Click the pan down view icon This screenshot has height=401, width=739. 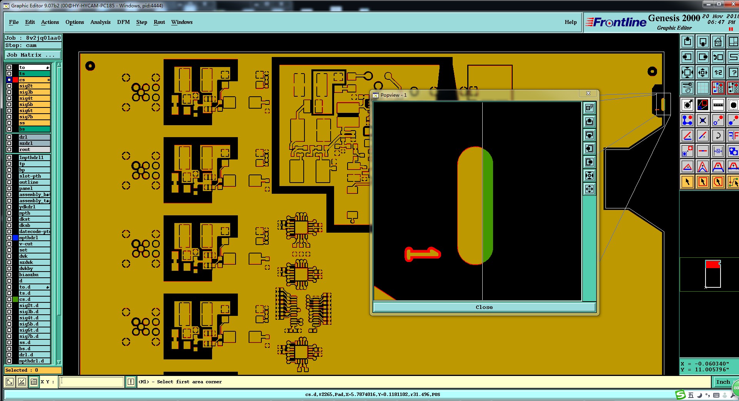(x=703, y=41)
